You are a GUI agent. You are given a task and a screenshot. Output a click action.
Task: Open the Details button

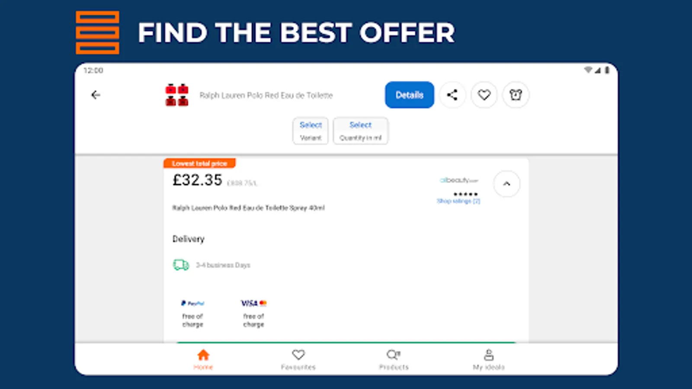tap(409, 95)
